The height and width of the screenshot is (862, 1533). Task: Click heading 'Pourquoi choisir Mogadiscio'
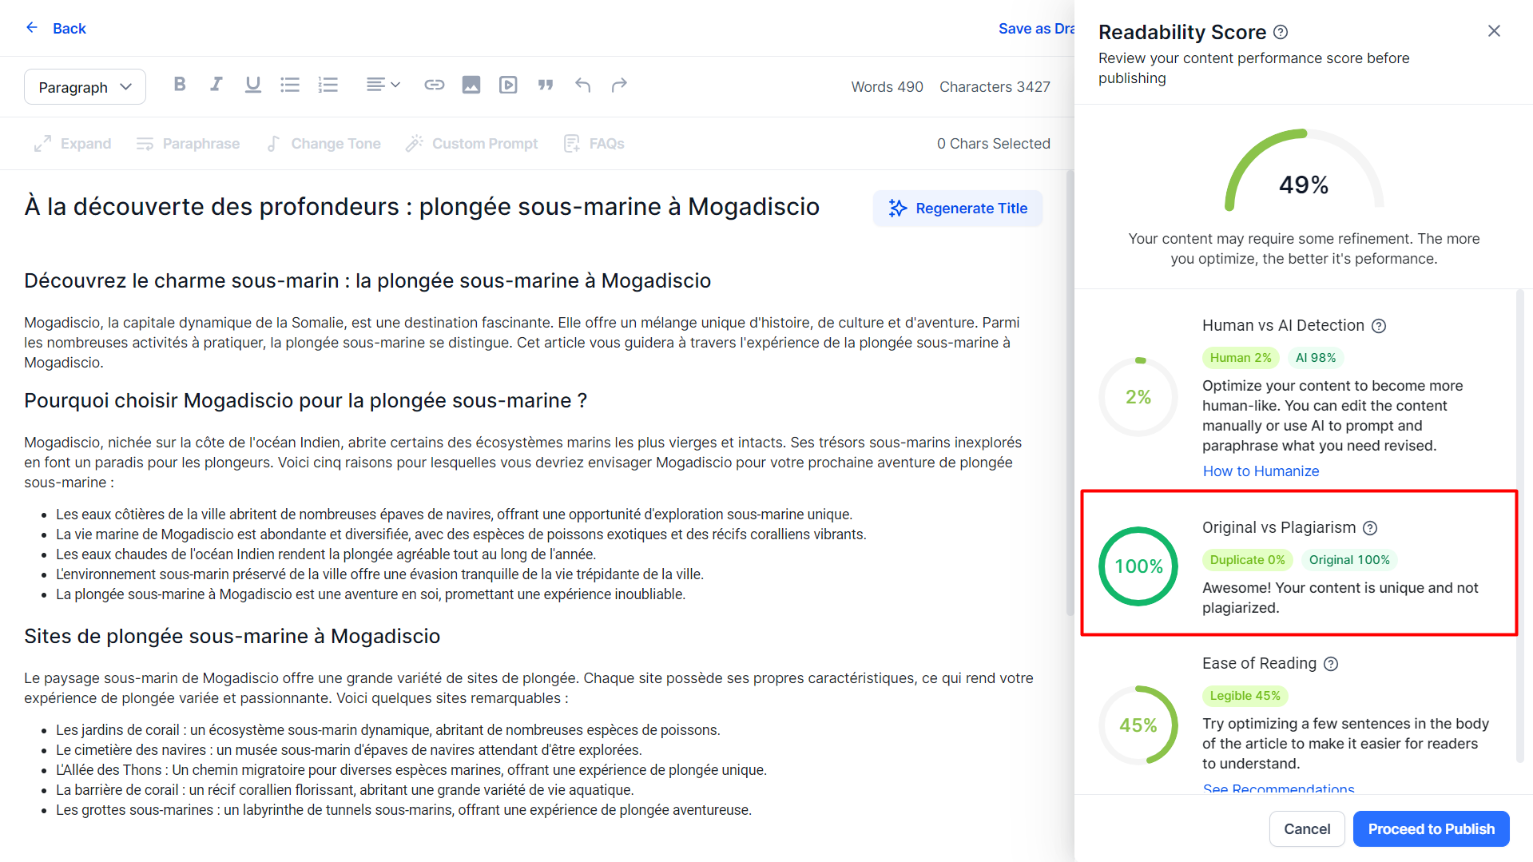tap(305, 401)
